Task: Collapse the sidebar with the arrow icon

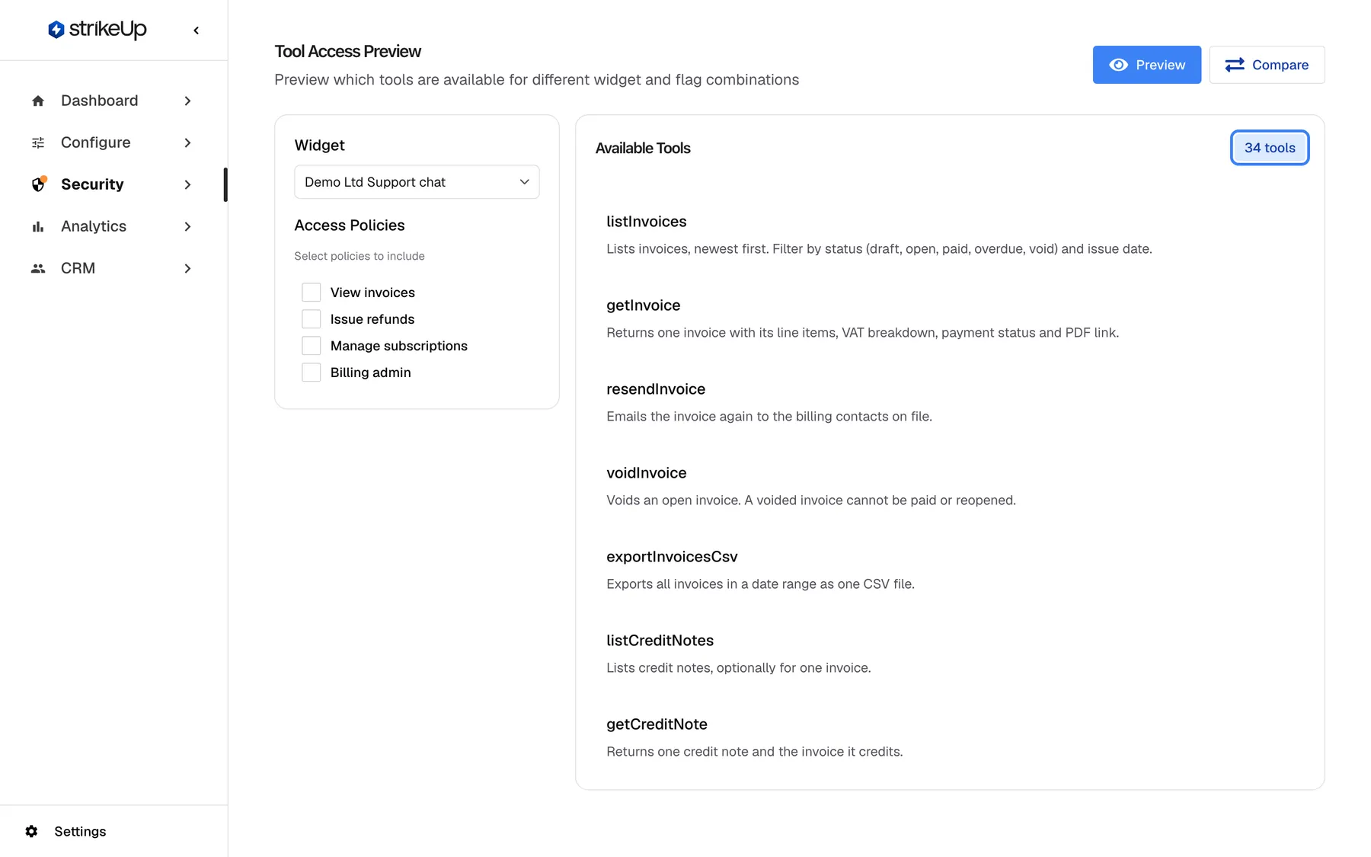Action: [x=196, y=30]
